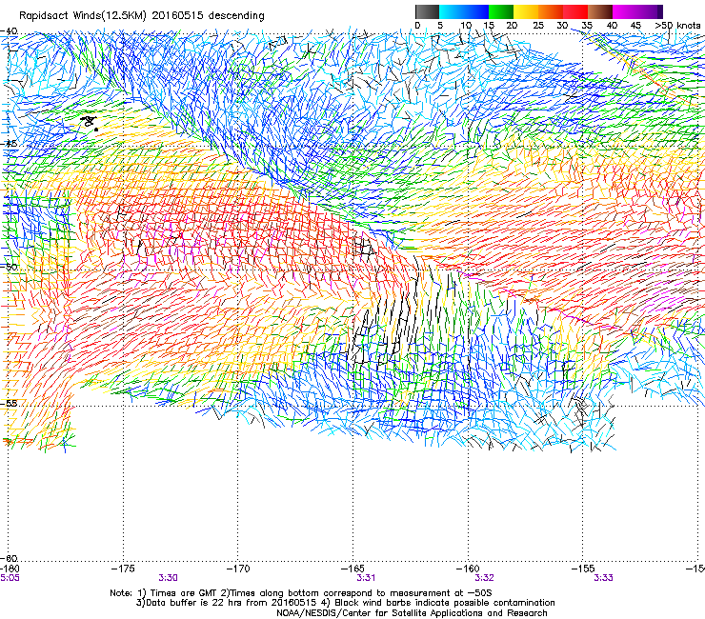Click the 'NOAA/NESDIS/Center for Satellite Applications and Research' credit

click(412, 613)
